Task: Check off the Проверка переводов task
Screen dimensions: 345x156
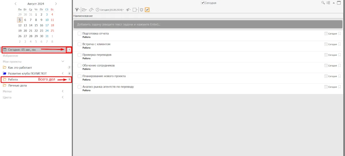Action: 79,55
